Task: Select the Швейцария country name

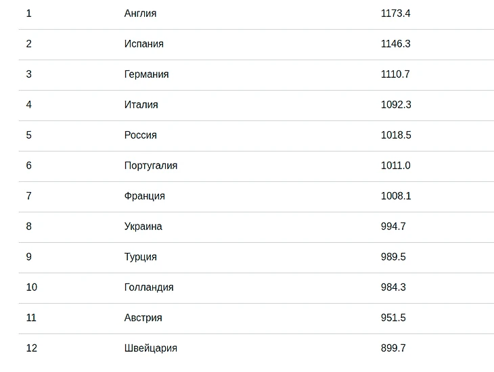Action: 150,348
